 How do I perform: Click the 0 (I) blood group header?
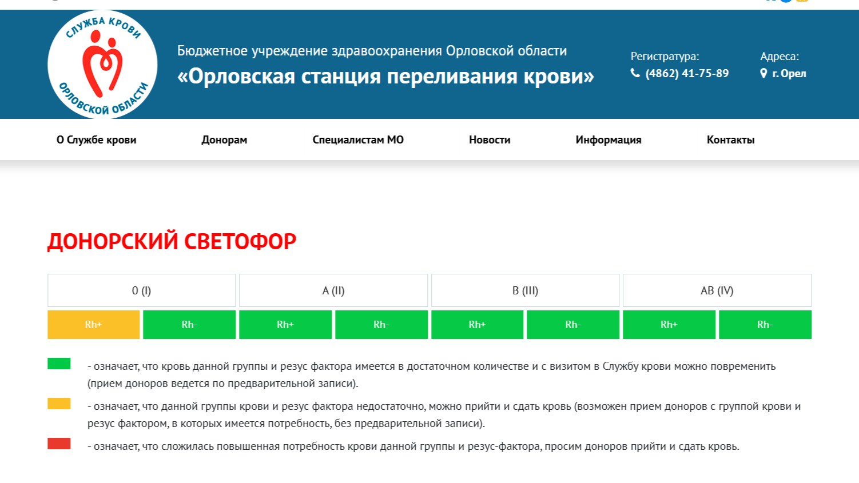[142, 290]
